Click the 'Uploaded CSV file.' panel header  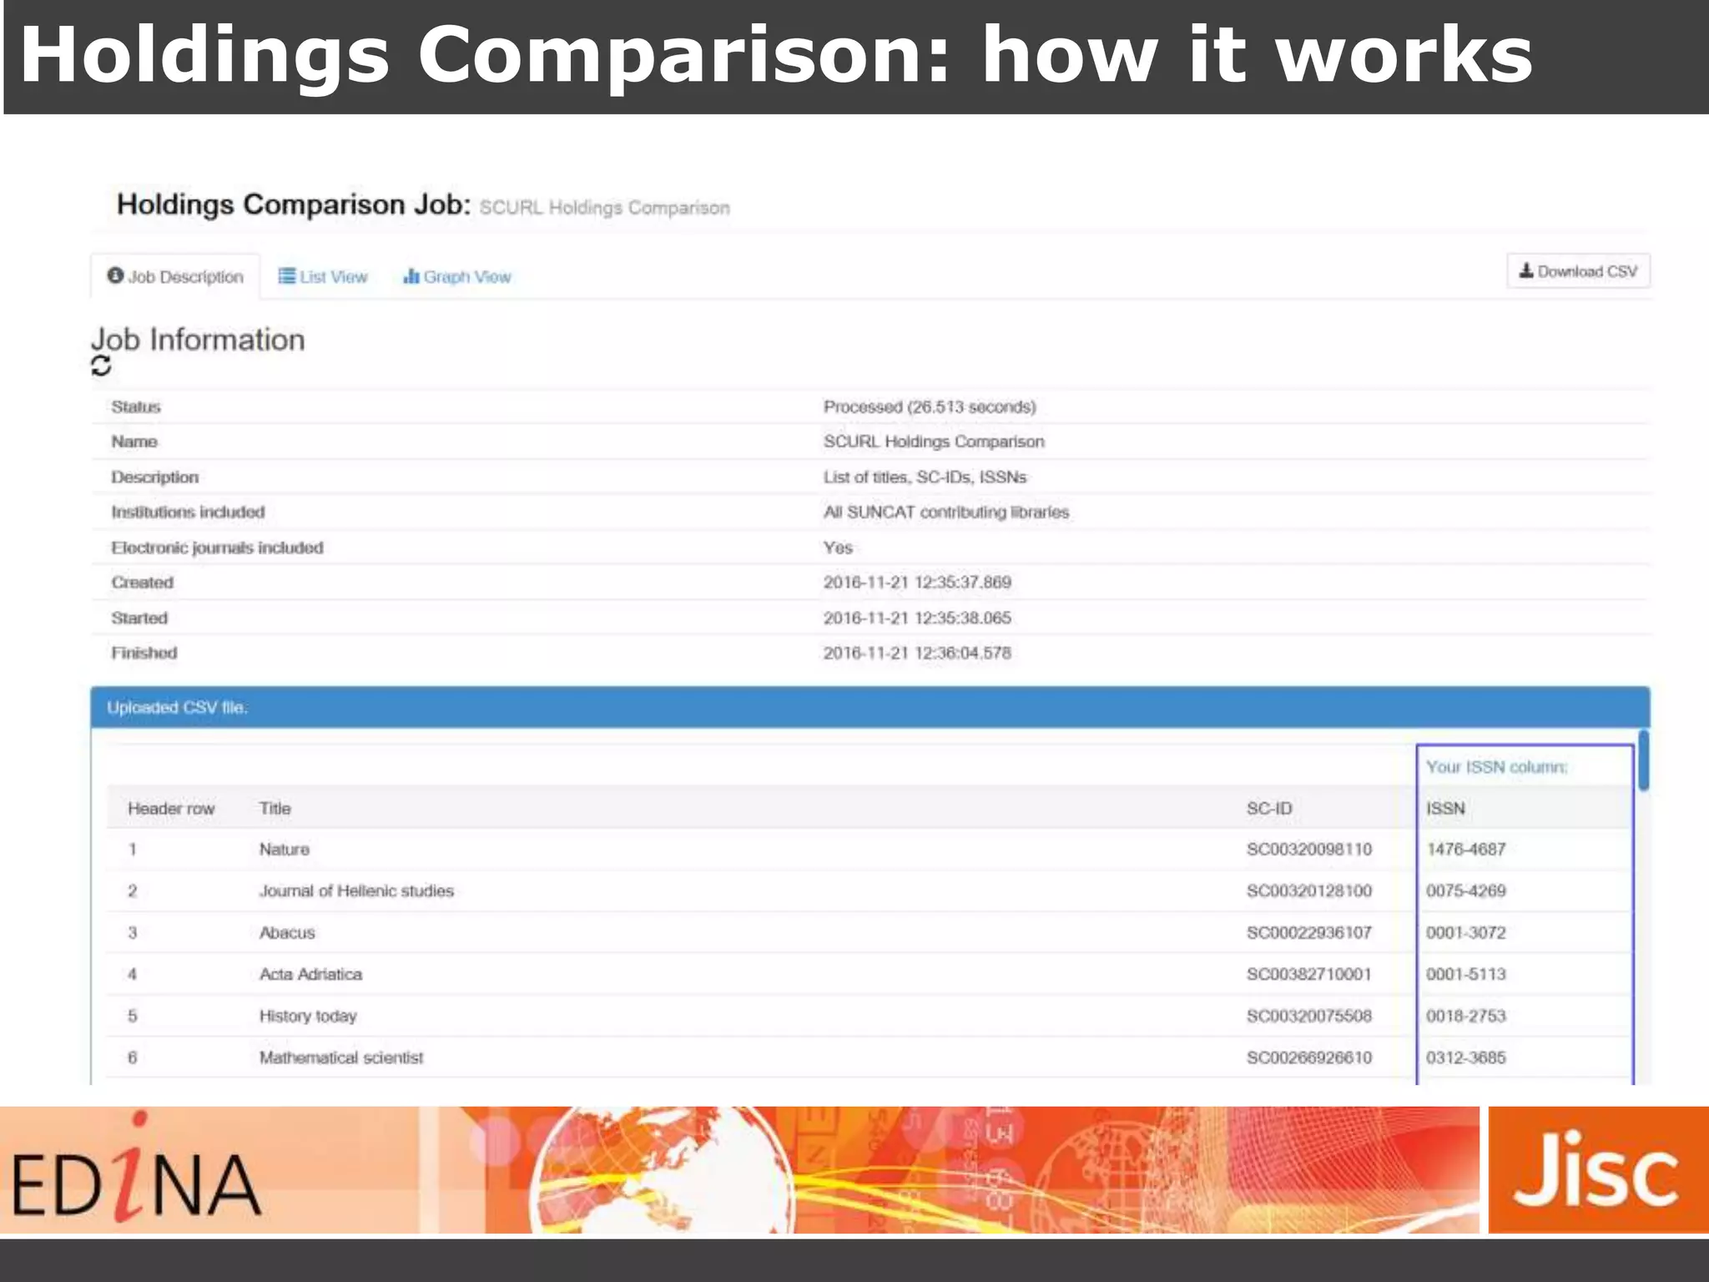click(x=870, y=707)
